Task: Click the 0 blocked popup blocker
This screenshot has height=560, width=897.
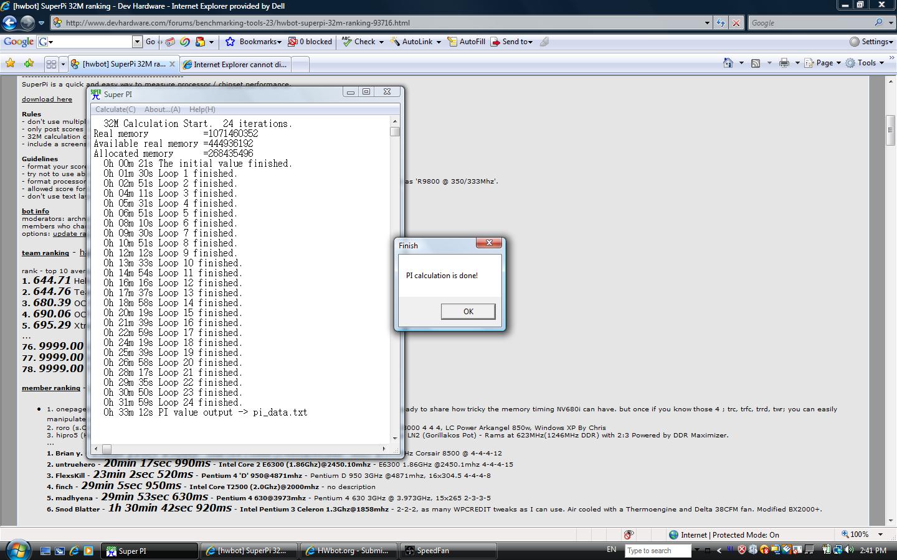Action: click(310, 42)
